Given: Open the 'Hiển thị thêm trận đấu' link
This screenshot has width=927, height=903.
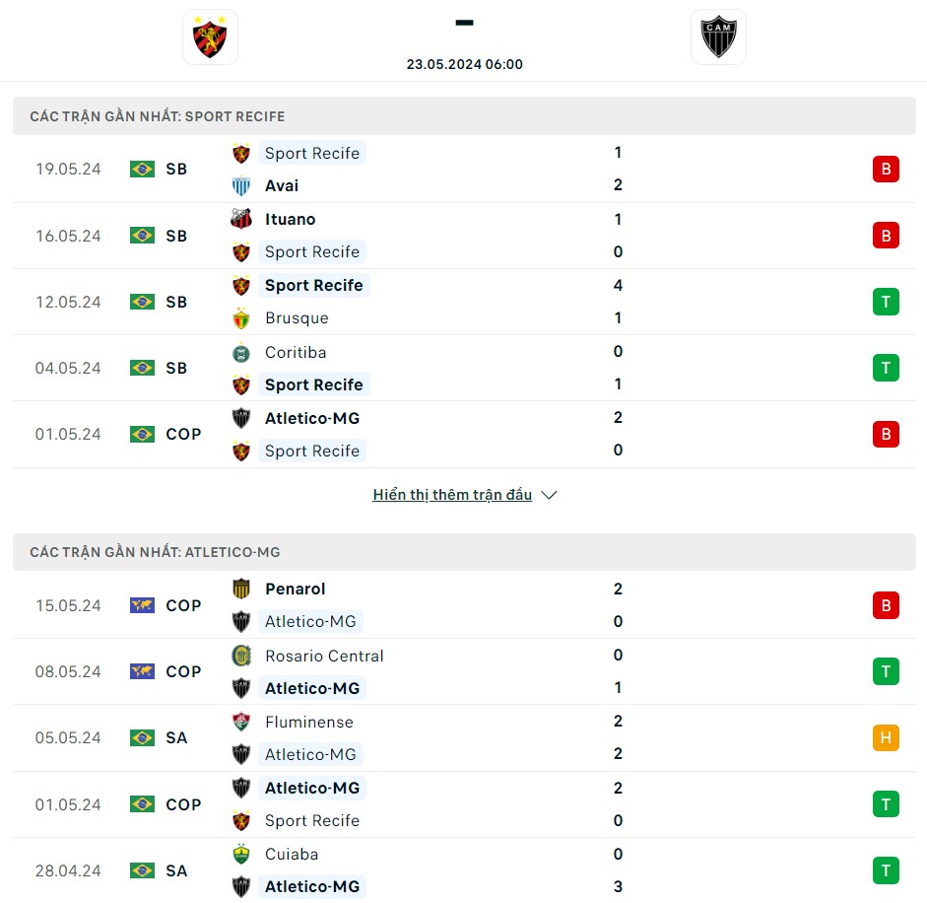Looking at the screenshot, I should pos(452,494).
